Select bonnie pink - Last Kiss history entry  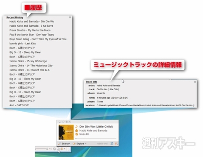pyautogui.click(x=22, y=44)
